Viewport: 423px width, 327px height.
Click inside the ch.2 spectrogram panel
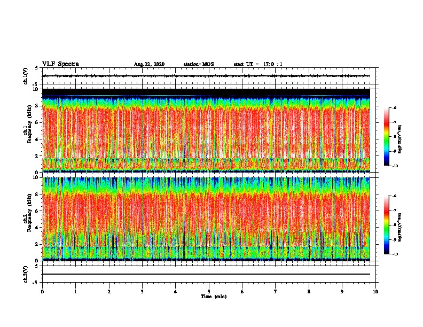206,219
